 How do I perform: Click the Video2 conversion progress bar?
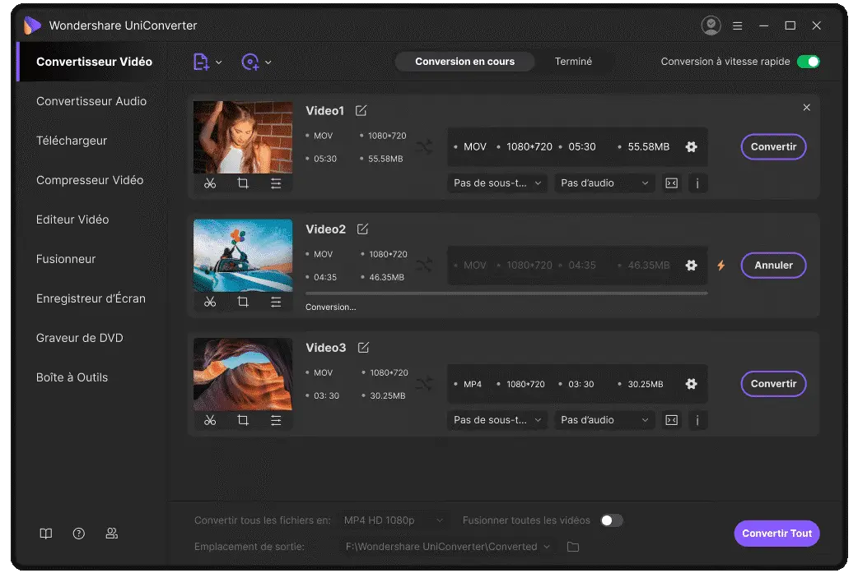coord(506,293)
